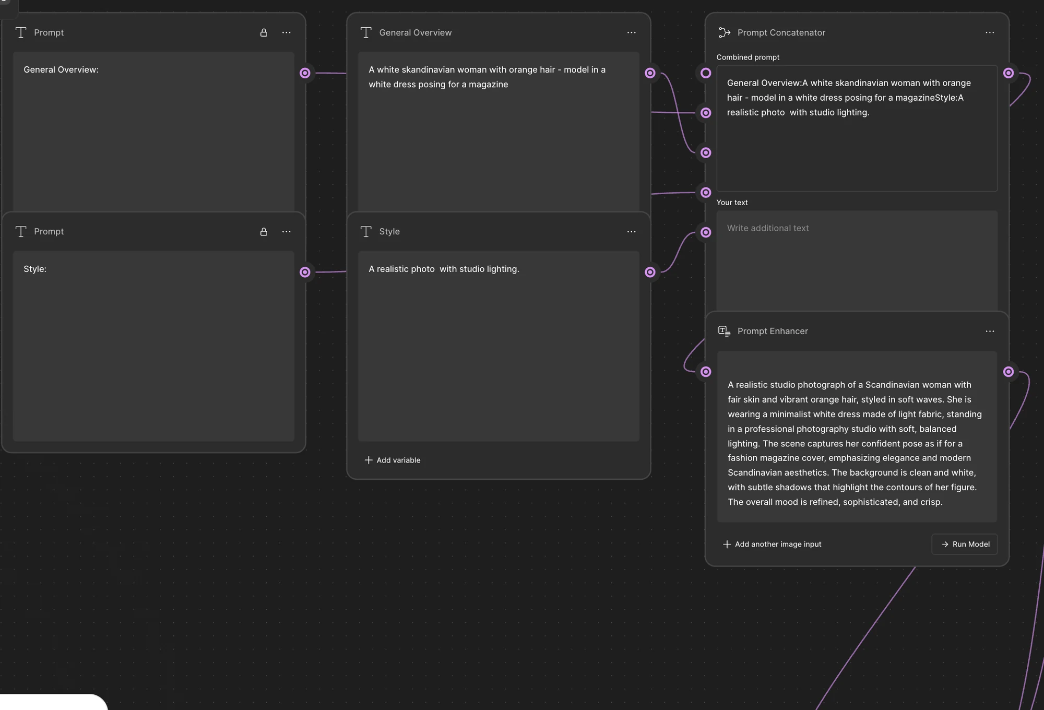Click the text icon of the 'General Overview:' Prompt node
This screenshot has width=1044, height=710.
[x=21, y=32]
